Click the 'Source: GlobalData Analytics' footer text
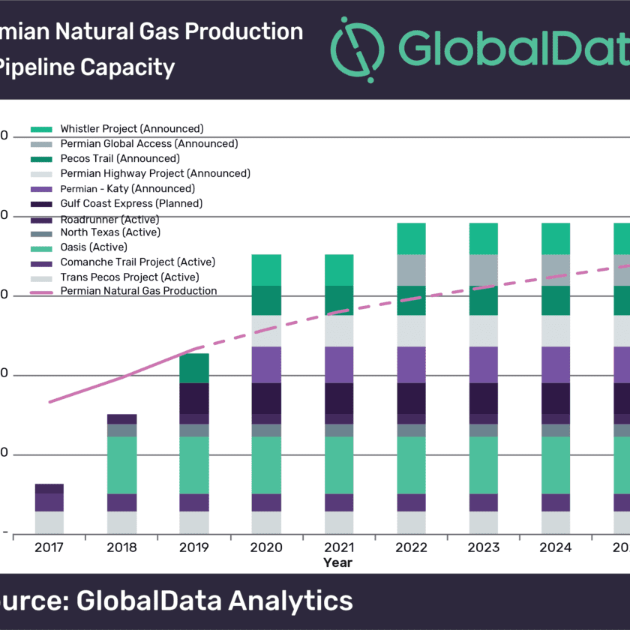This screenshot has width=630, height=630. [175, 601]
